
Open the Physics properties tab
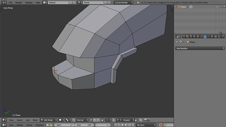pos(222,37)
